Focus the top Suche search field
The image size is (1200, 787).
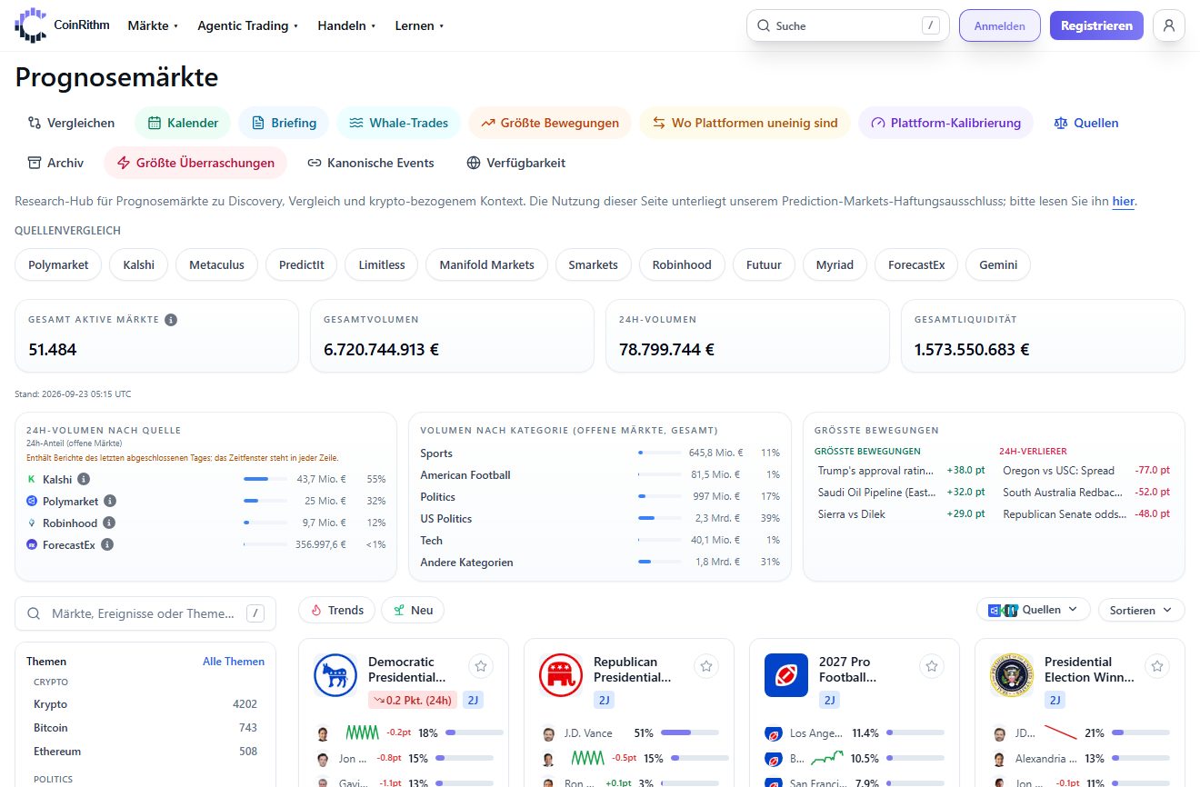[x=847, y=25]
